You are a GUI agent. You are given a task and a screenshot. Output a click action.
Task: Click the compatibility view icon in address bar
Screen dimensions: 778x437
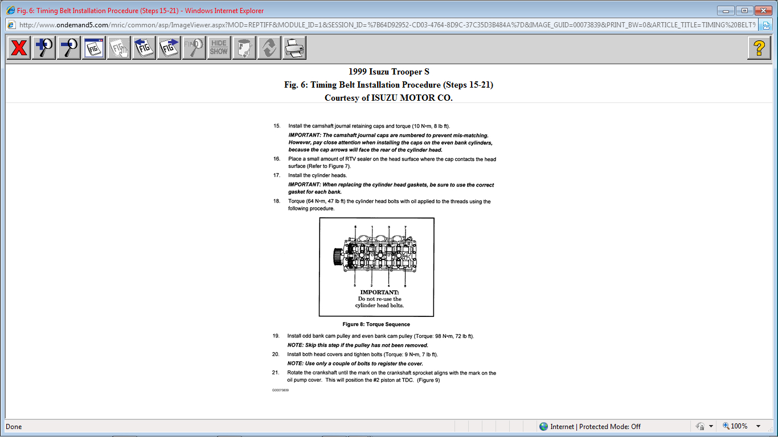766,25
